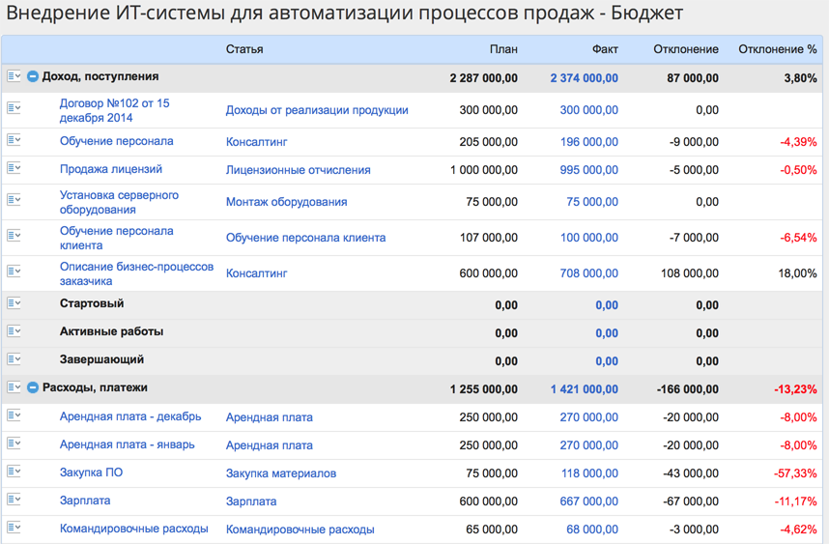829x544 pixels.
Task: Click fact value 995 000,00
Action: coord(588,170)
